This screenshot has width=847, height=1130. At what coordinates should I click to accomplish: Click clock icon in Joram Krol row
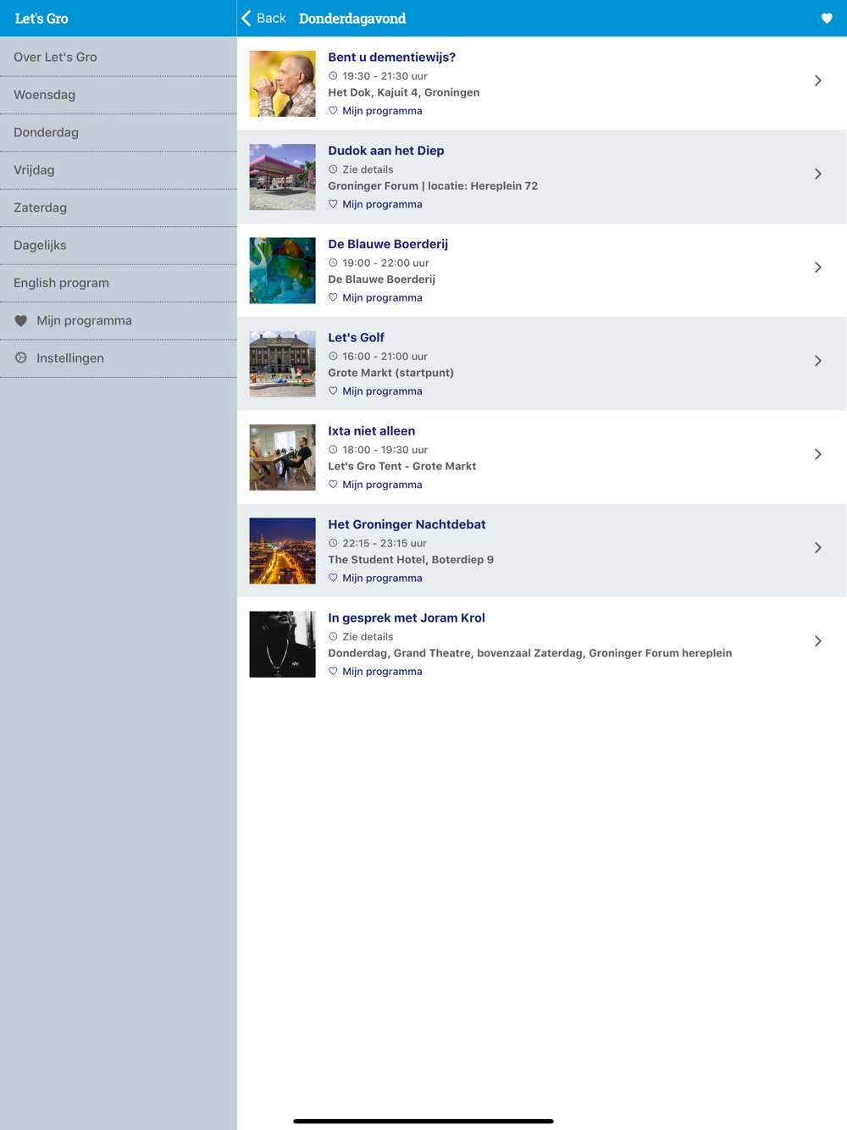[333, 637]
